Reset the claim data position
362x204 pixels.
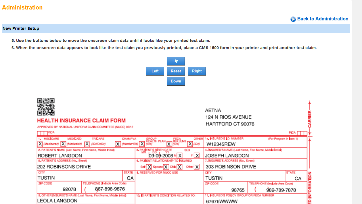[x=176, y=71]
